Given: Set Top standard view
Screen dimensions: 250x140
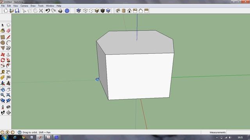Looking at the screenshot, I should pos(124,10).
